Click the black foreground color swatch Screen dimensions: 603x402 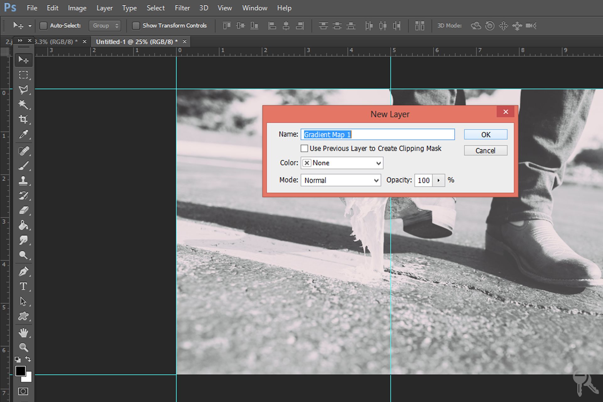20,371
